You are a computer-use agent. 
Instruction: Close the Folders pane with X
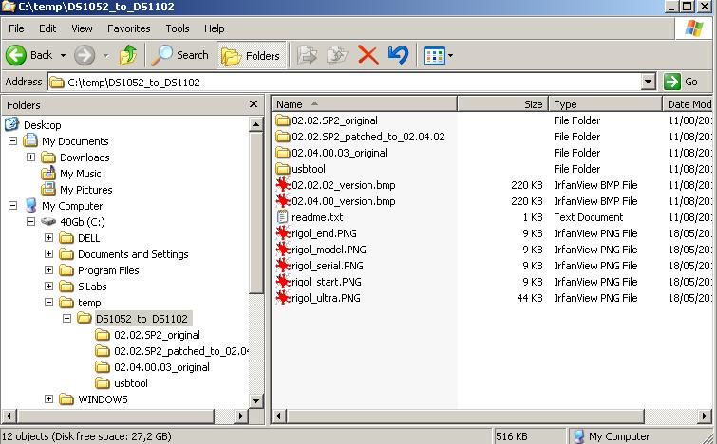[x=254, y=104]
